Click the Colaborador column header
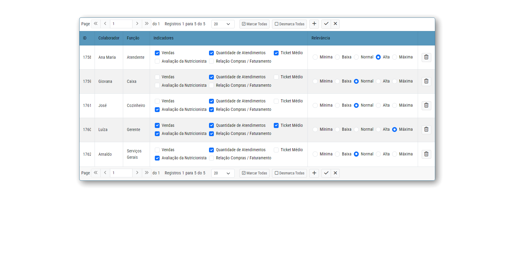512x256 pixels. click(x=109, y=38)
